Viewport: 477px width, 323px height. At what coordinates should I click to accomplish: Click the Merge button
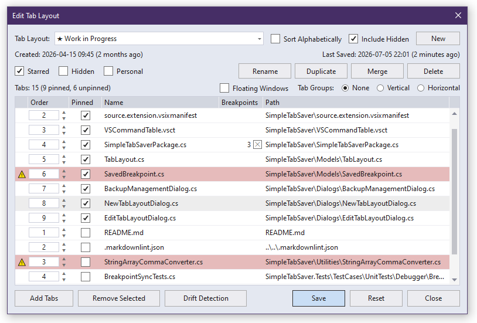(377, 72)
